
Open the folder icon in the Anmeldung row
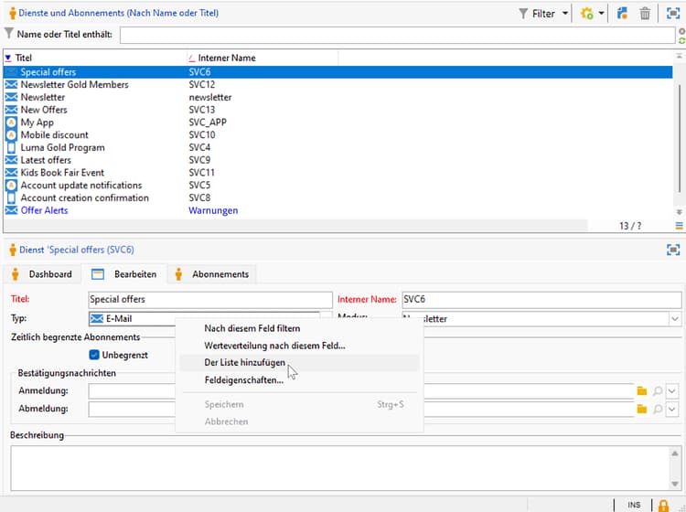[642, 391]
